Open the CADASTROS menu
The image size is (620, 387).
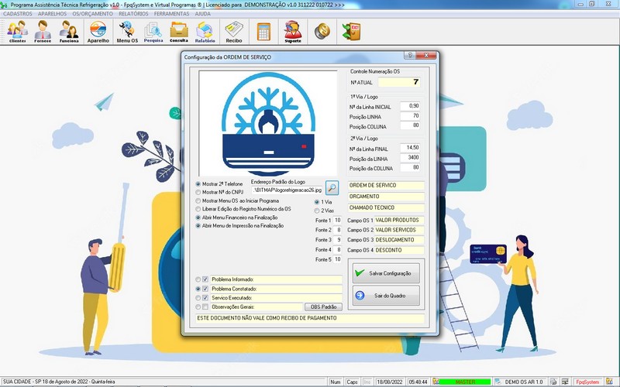tap(17, 14)
